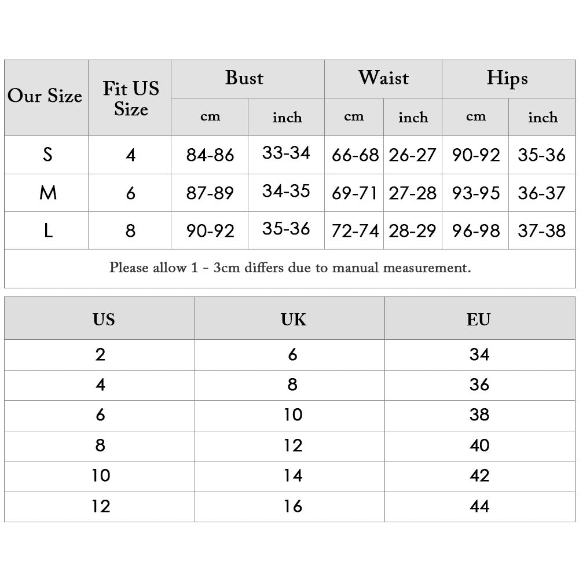This screenshot has width=579, height=579.
Task: Select waist measurement 69-71 cm cell
Action: pos(354,193)
